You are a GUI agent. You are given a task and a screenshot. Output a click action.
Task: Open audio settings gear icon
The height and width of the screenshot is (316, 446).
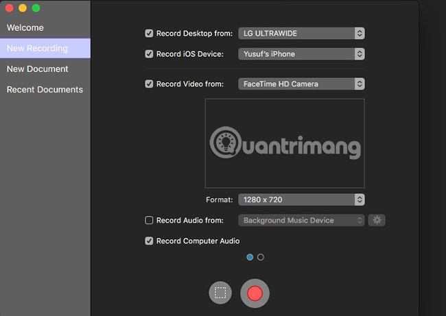[377, 220]
